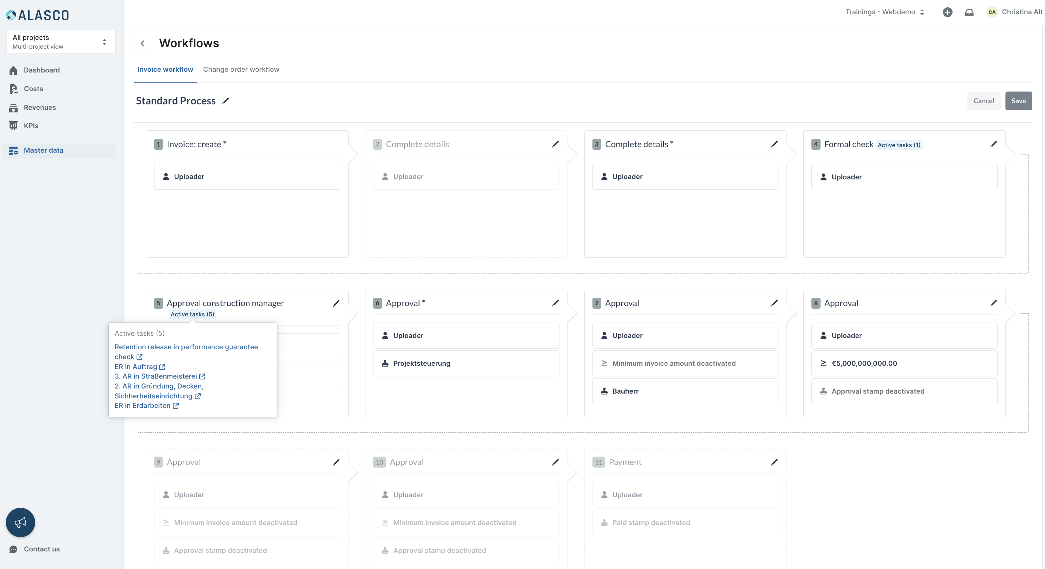The height and width of the screenshot is (569, 1045).
Task: Edit the Standard Process name pencil
Action: click(226, 101)
